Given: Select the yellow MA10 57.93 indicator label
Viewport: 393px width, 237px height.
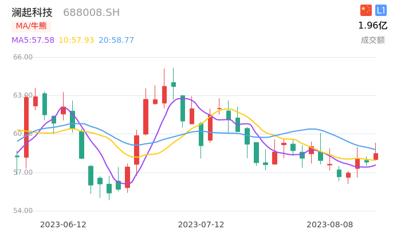Looking at the screenshot, I should tap(76, 40).
